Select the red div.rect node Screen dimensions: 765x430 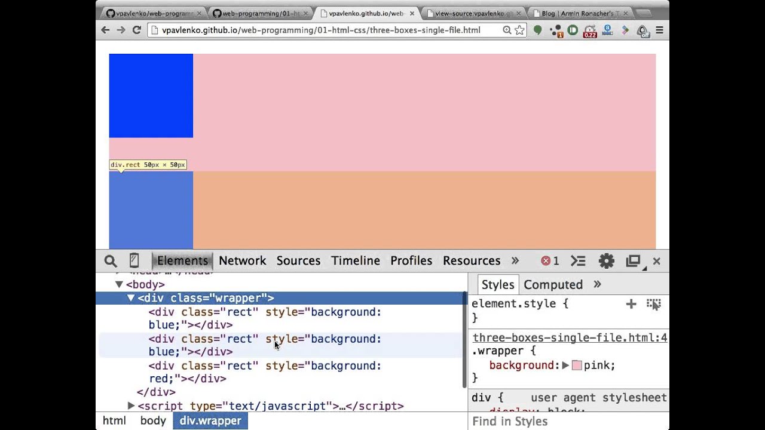(x=280, y=372)
